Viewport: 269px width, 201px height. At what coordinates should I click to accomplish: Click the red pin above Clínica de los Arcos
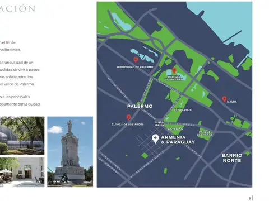[x=128, y=117]
